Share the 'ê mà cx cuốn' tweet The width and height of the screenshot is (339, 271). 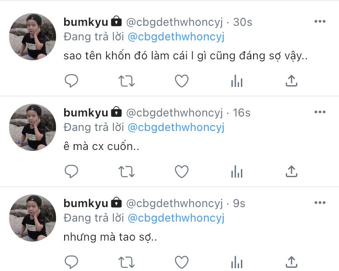click(x=292, y=171)
